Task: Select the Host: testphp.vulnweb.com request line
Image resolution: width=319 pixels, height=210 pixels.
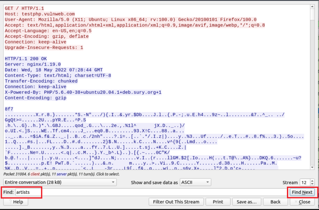Action: 40,14
